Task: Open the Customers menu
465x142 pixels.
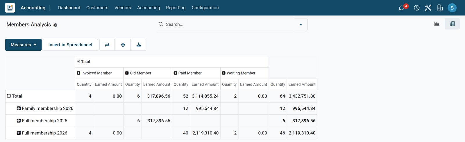Action: [97, 8]
